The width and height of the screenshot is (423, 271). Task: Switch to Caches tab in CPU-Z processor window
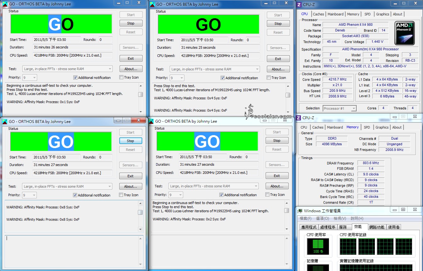pos(319,14)
